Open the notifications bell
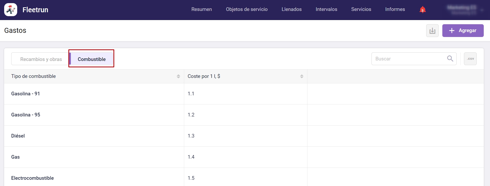The height and width of the screenshot is (186, 490). tap(422, 10)
